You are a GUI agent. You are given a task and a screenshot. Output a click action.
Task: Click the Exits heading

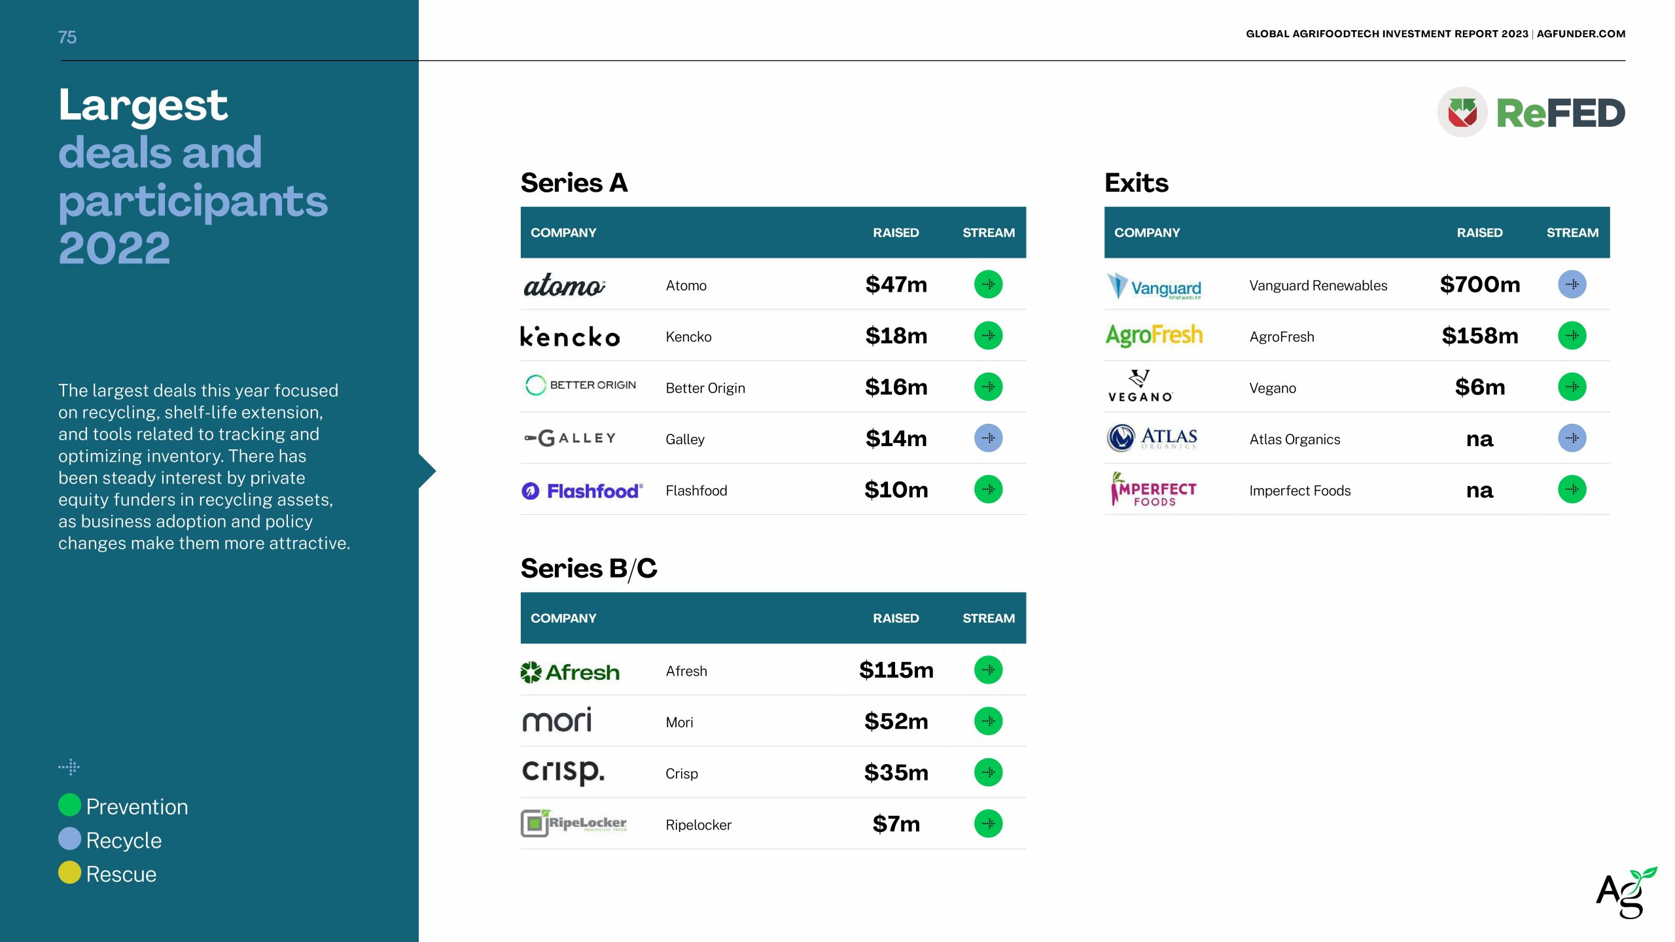1137,183
